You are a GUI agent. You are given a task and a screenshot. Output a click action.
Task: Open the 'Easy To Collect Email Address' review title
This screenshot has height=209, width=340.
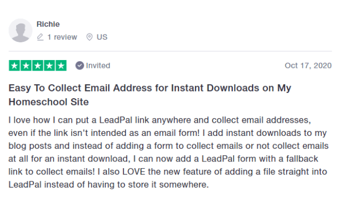tap(150, 95)
